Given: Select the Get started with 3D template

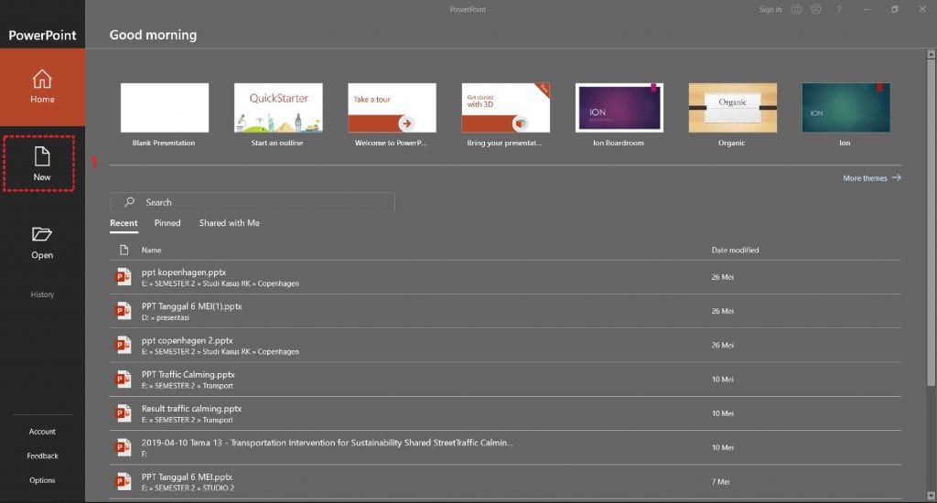Looking at the screenshot, I should coord(505,114).
